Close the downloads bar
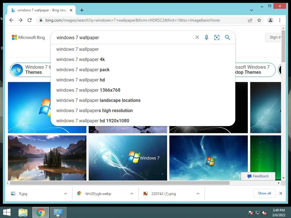The image size is (291, 218). pyautogui.click(x=280, y=193)
